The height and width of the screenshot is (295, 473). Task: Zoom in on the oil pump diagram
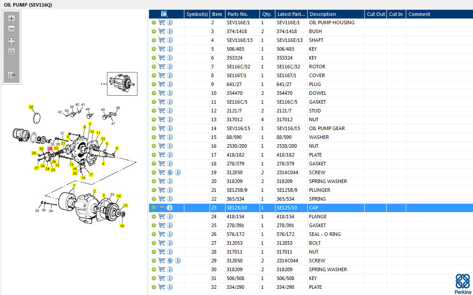pyautogui.click(x=11, y=19)
